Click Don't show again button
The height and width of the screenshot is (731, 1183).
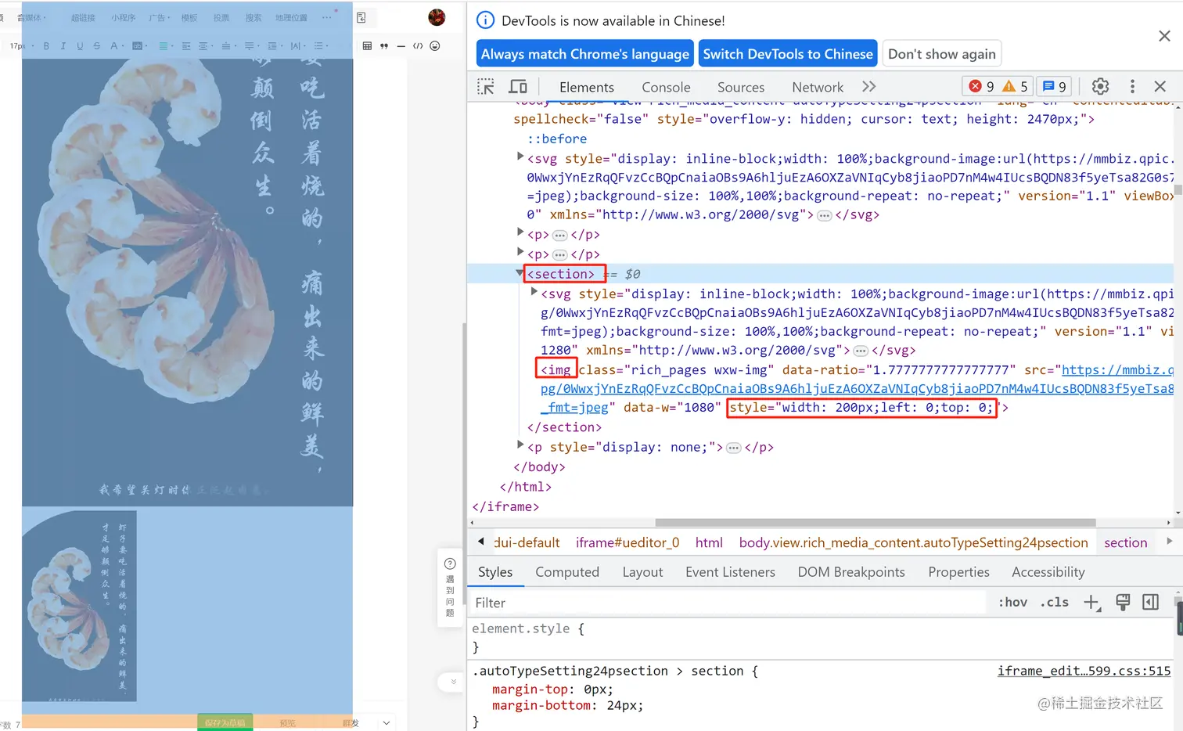942,54
